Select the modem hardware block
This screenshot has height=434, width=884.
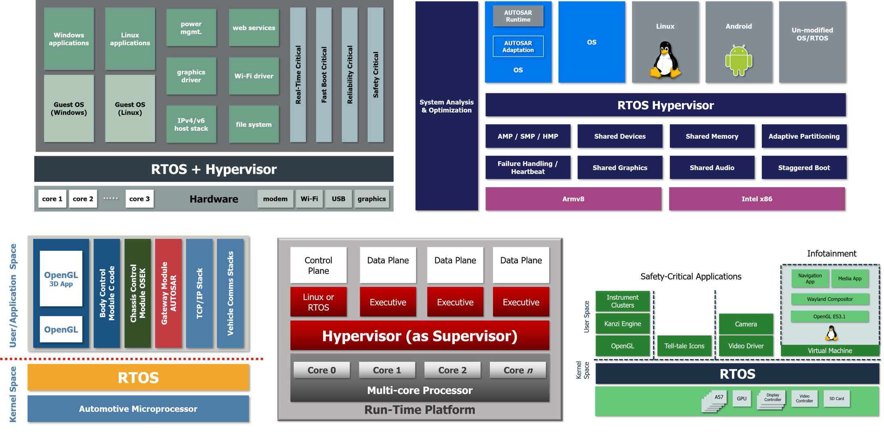point(275,198)
